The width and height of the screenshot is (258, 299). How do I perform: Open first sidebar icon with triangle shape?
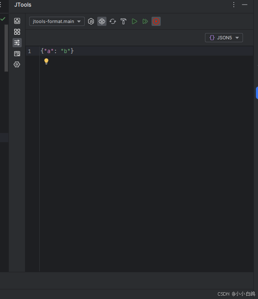17,21
